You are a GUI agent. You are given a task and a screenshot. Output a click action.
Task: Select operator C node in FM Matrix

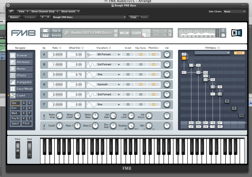click(x=198, y=72)
